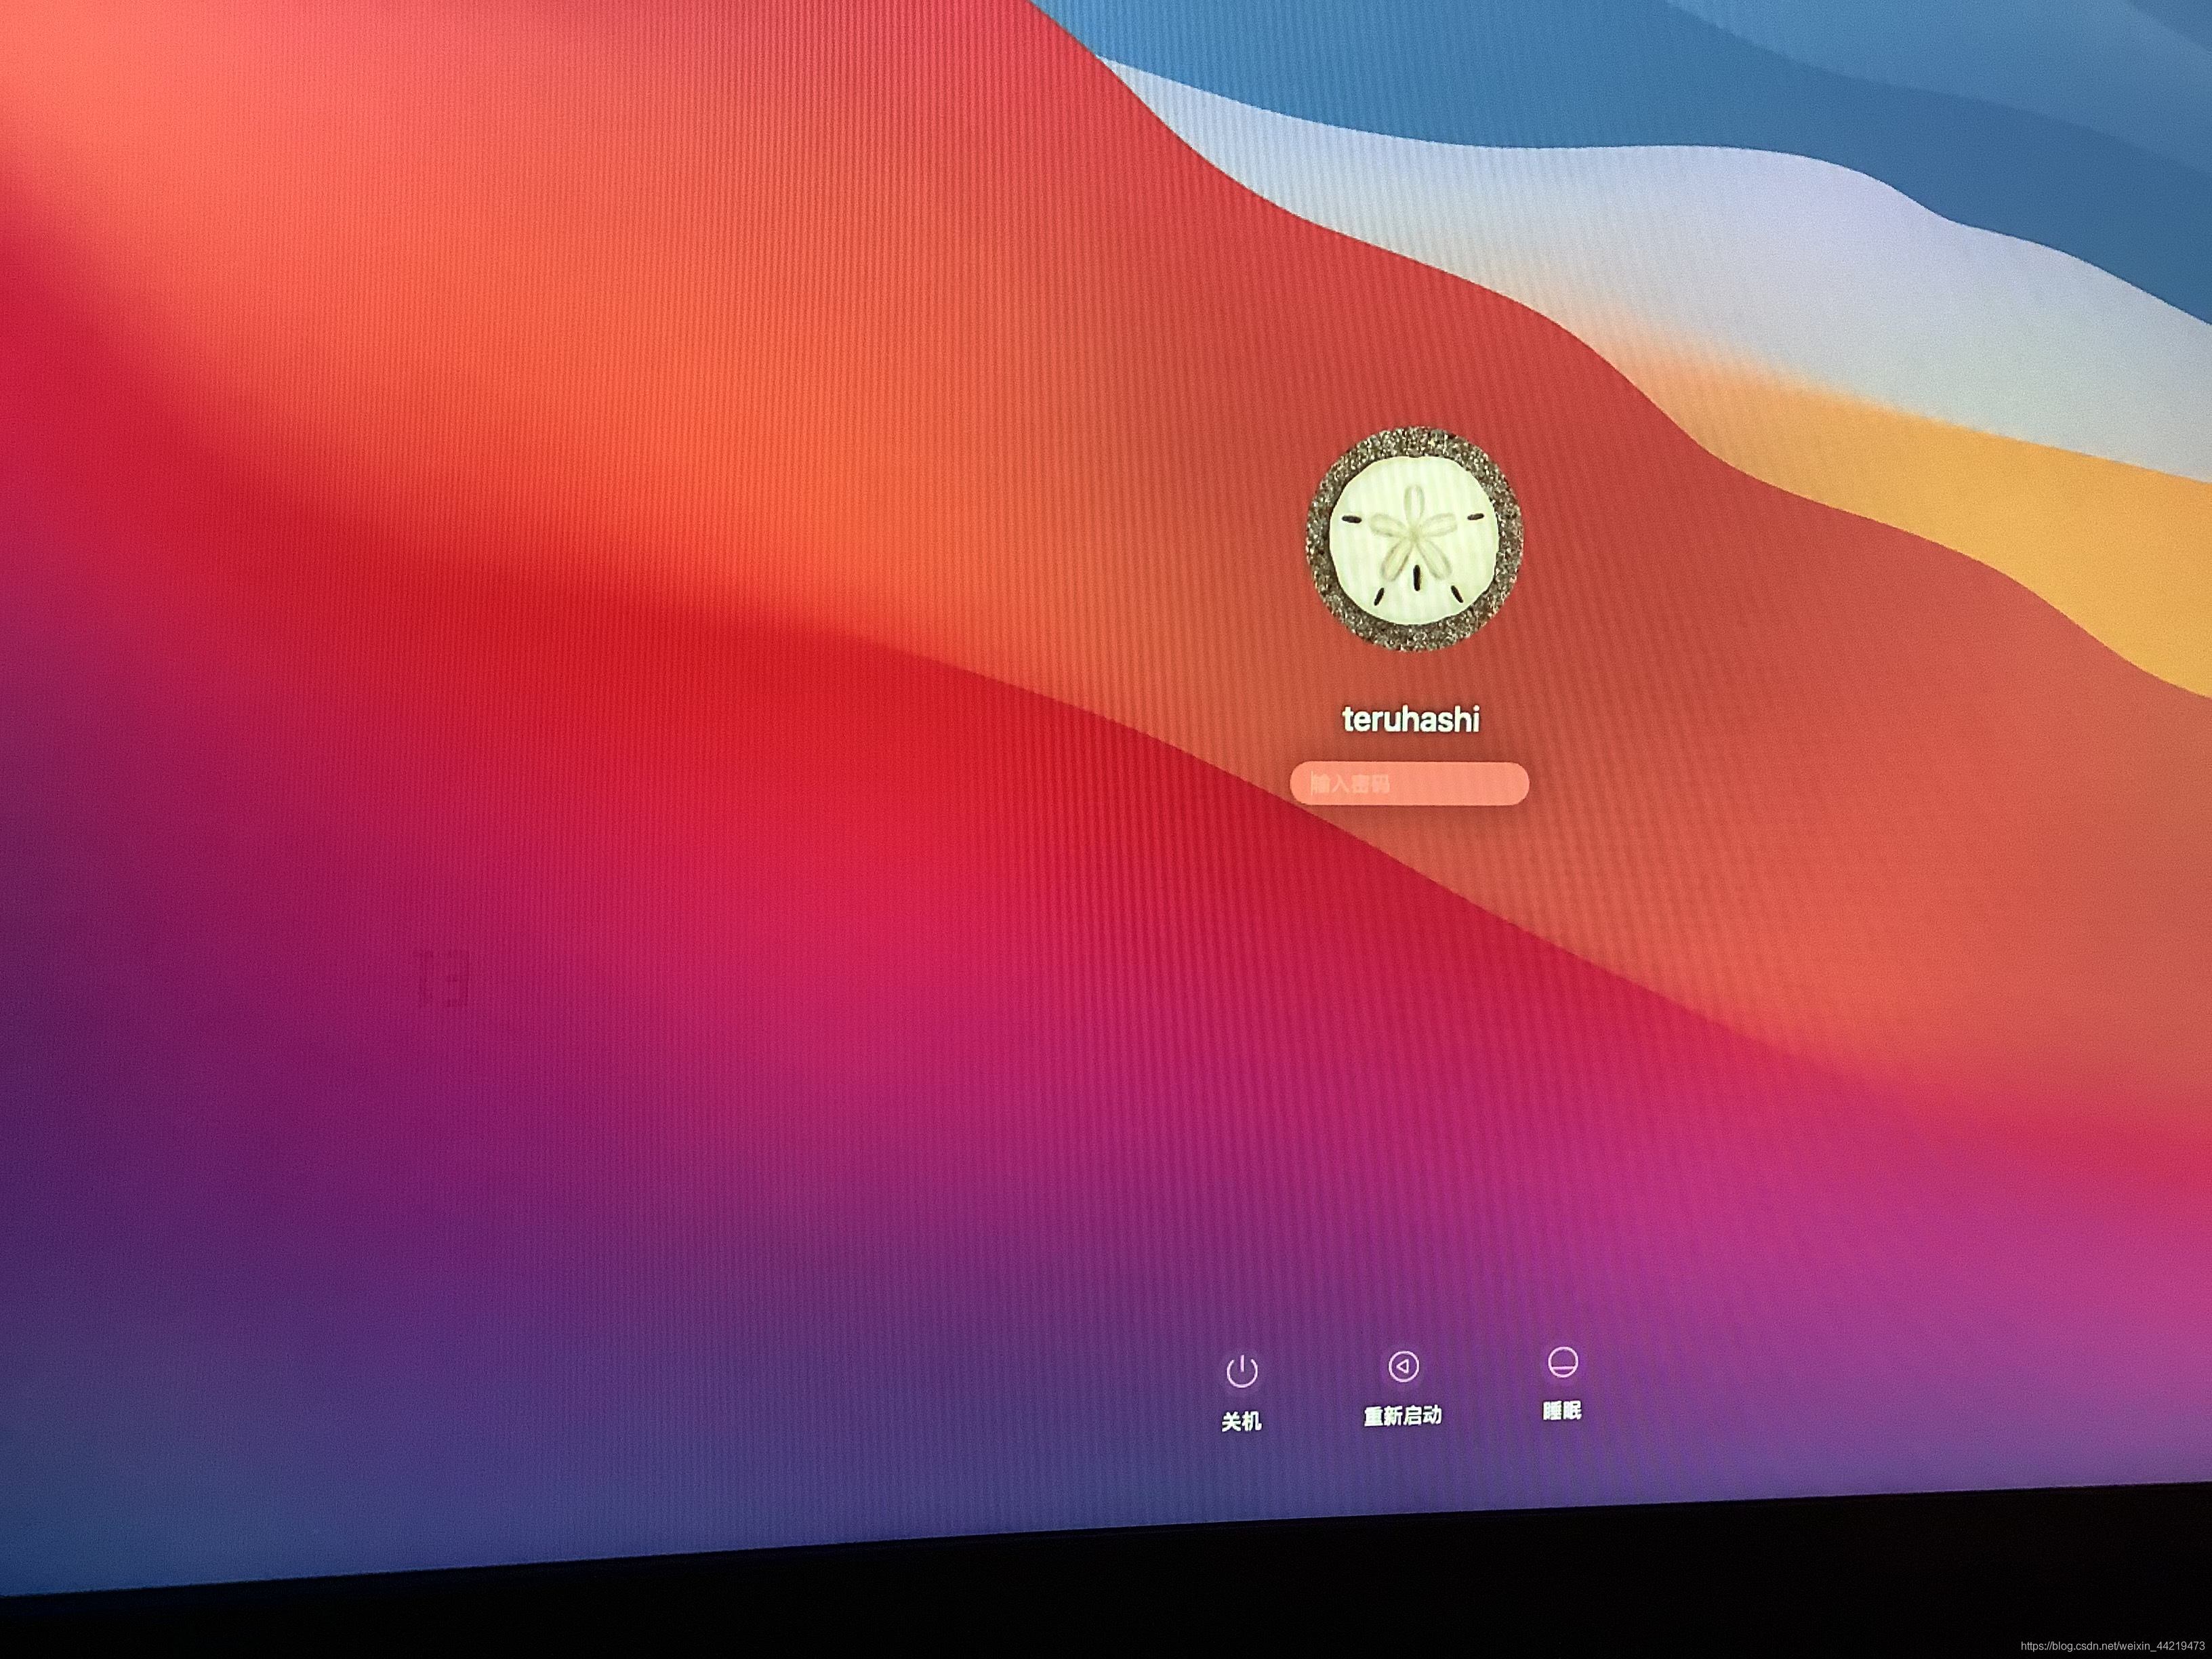This screenshot has height=1659, width=2212.
Task: Select the teruhashi sand dollar avatar
Action: click(x=1414, y=539)
